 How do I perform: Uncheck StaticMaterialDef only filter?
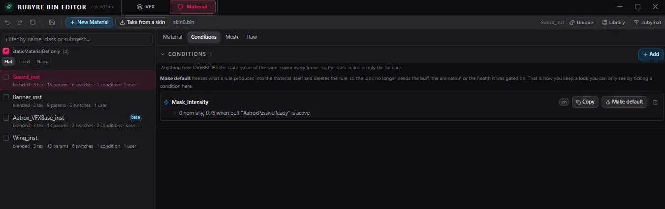(6, 51)
